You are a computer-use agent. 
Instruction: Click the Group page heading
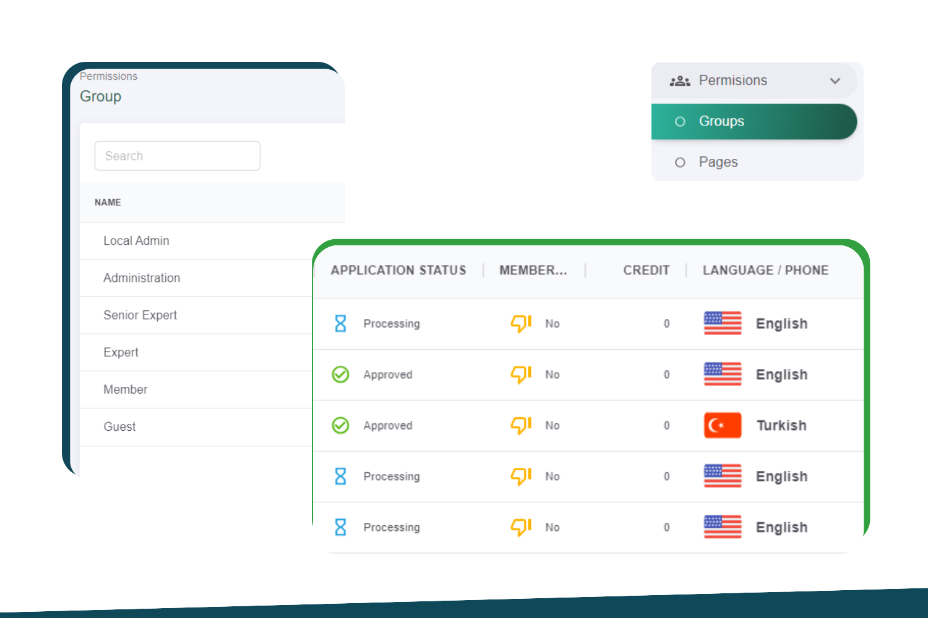[100, 96]
